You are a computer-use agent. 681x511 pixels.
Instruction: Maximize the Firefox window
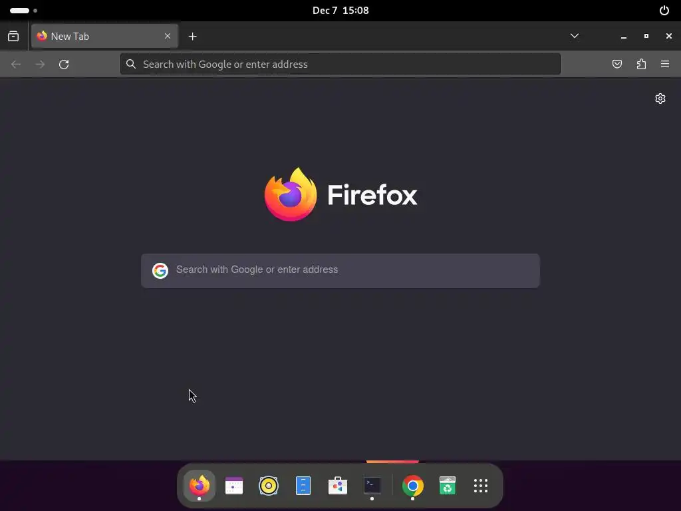click(646, 36)
